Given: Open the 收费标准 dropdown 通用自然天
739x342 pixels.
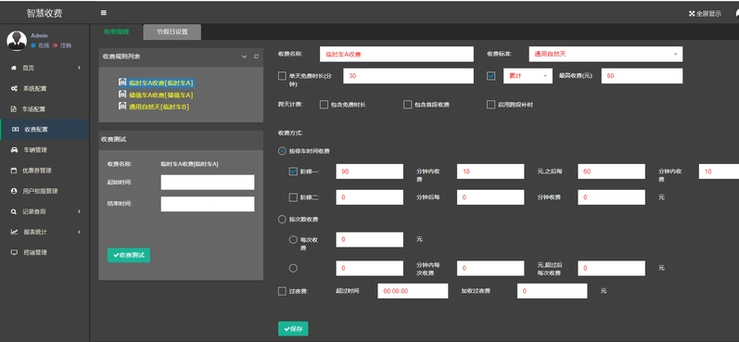Looking at the screenshot, I should [605, 54].
